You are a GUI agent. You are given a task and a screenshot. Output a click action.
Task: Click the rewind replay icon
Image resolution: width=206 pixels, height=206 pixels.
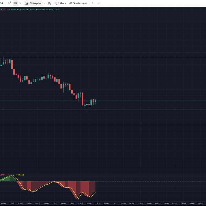[x=71, y=3]
